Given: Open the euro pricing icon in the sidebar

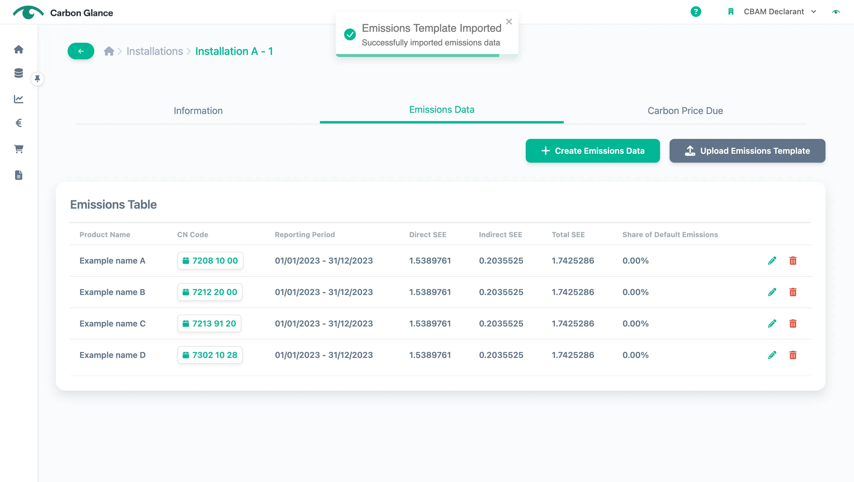Looking at the screenshot, I should pos(19,123).
